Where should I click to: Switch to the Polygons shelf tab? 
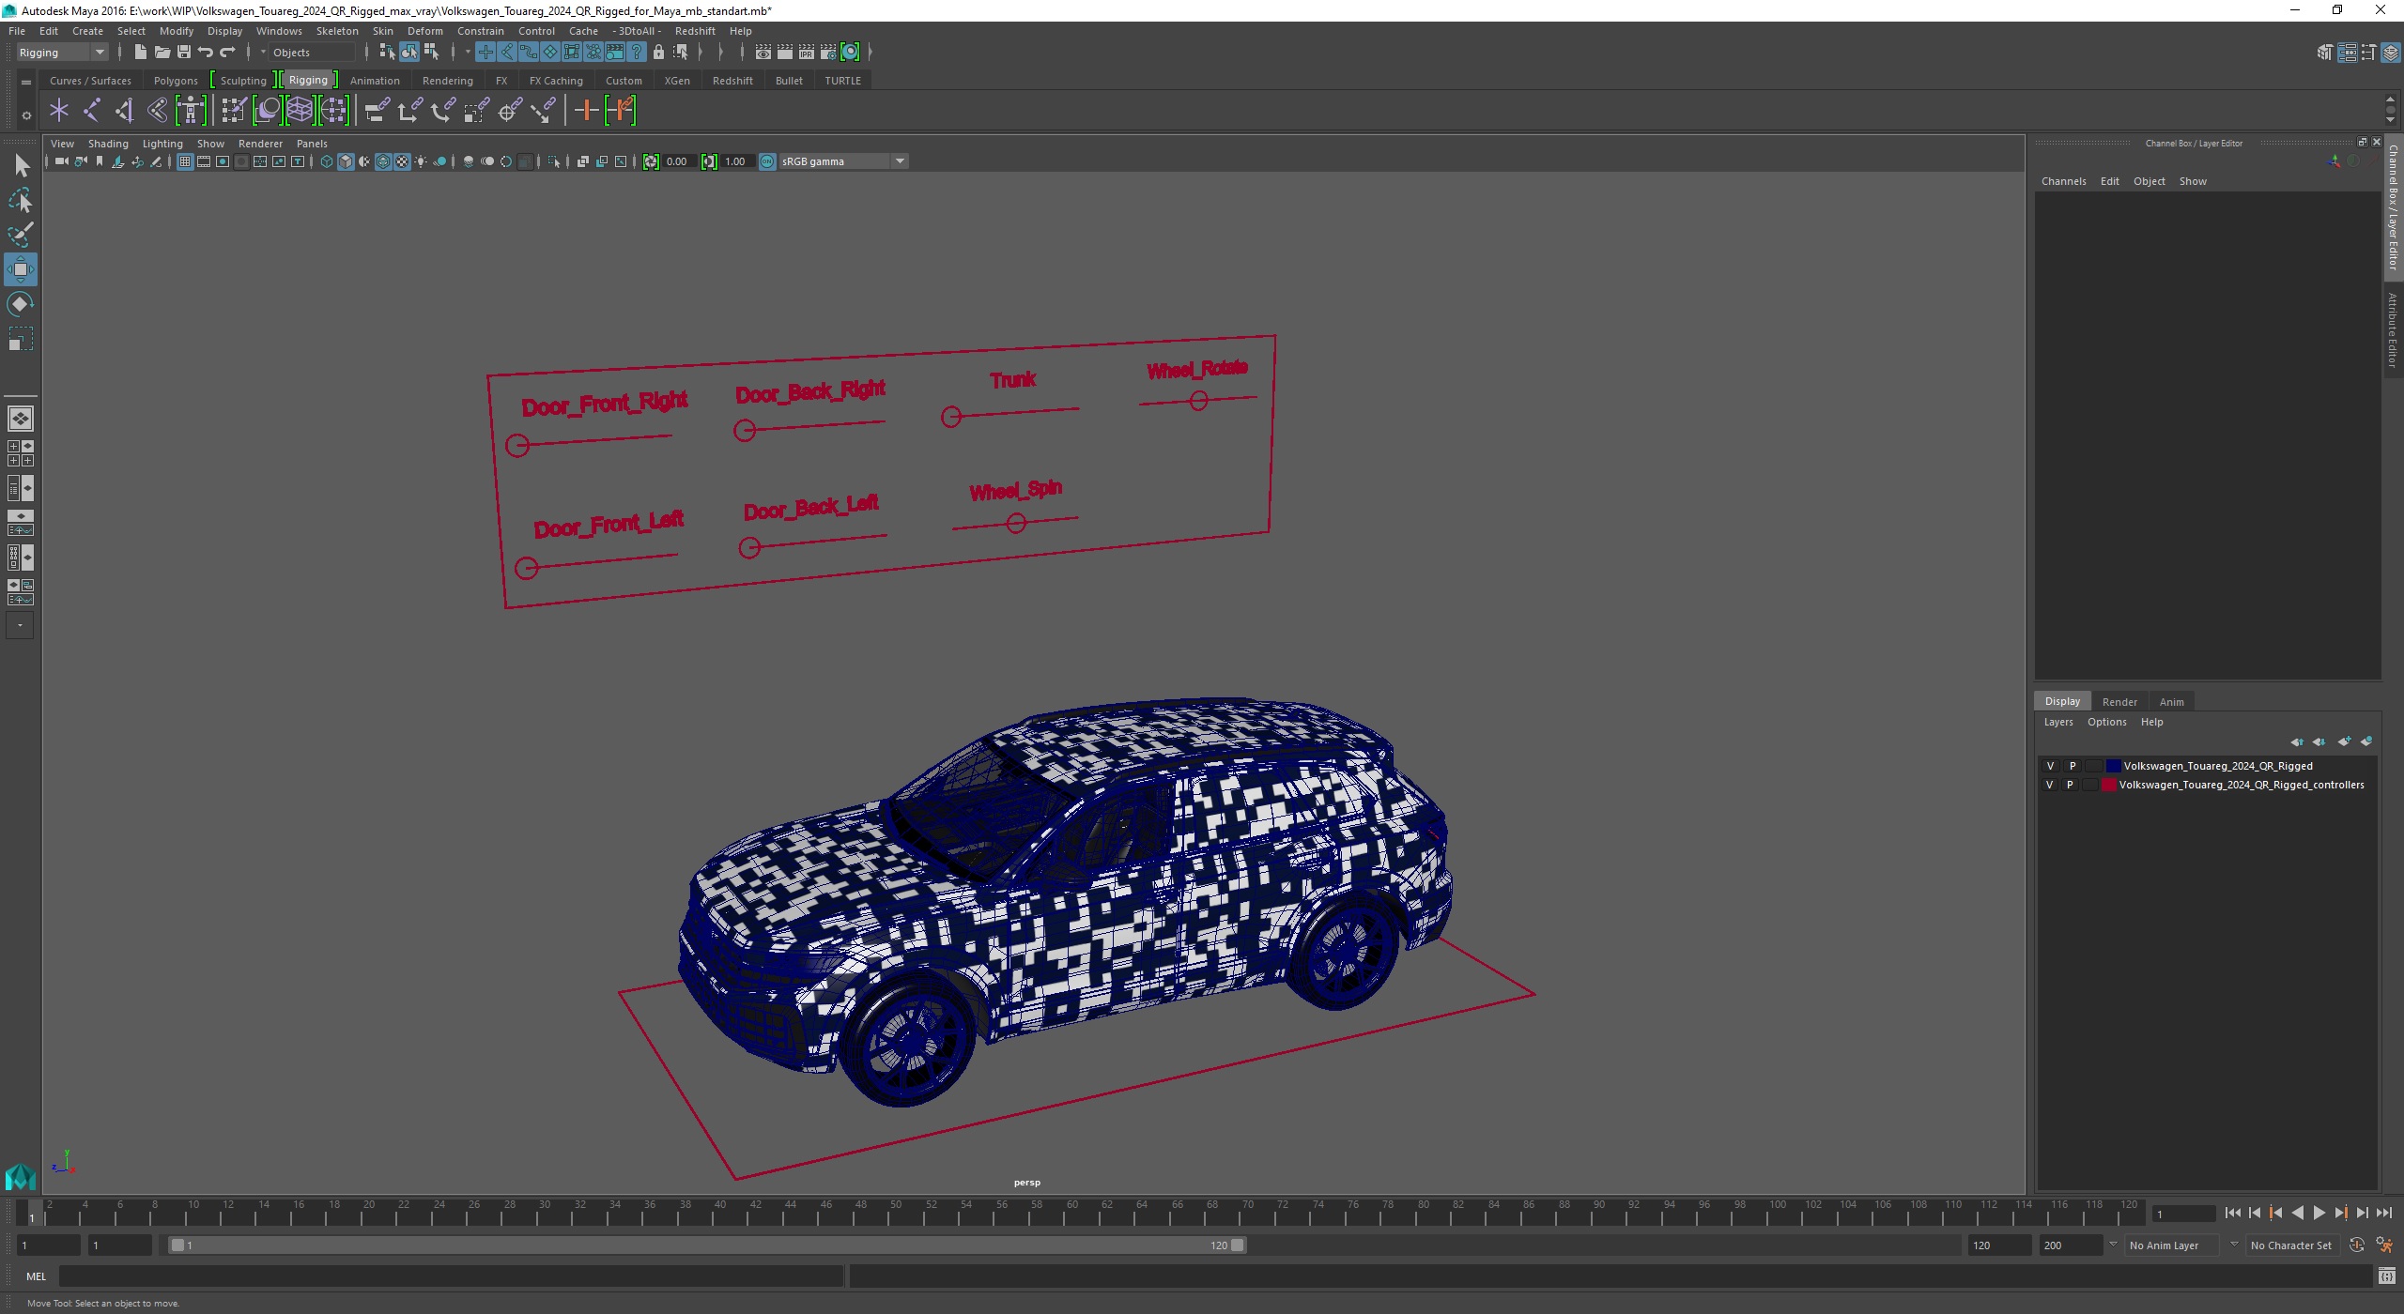(x=176, y=81)
